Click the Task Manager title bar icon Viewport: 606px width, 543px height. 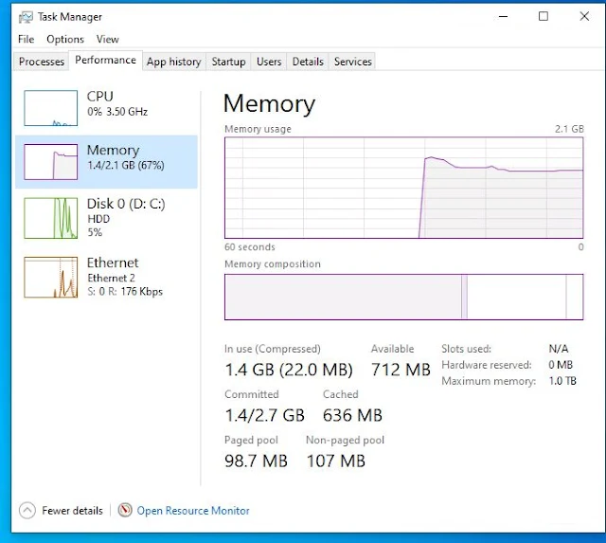[x=24, y=16]
